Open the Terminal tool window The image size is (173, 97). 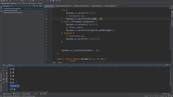tap(16, 94)
